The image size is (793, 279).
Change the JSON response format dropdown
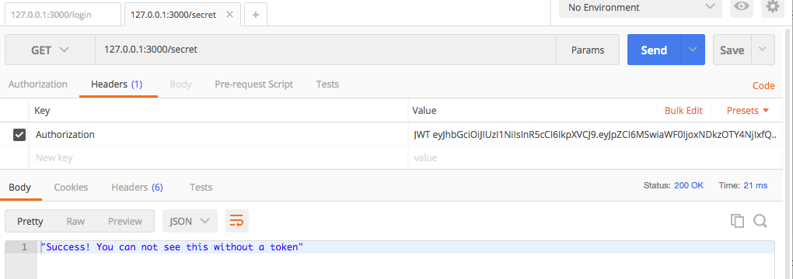point(190,221)
